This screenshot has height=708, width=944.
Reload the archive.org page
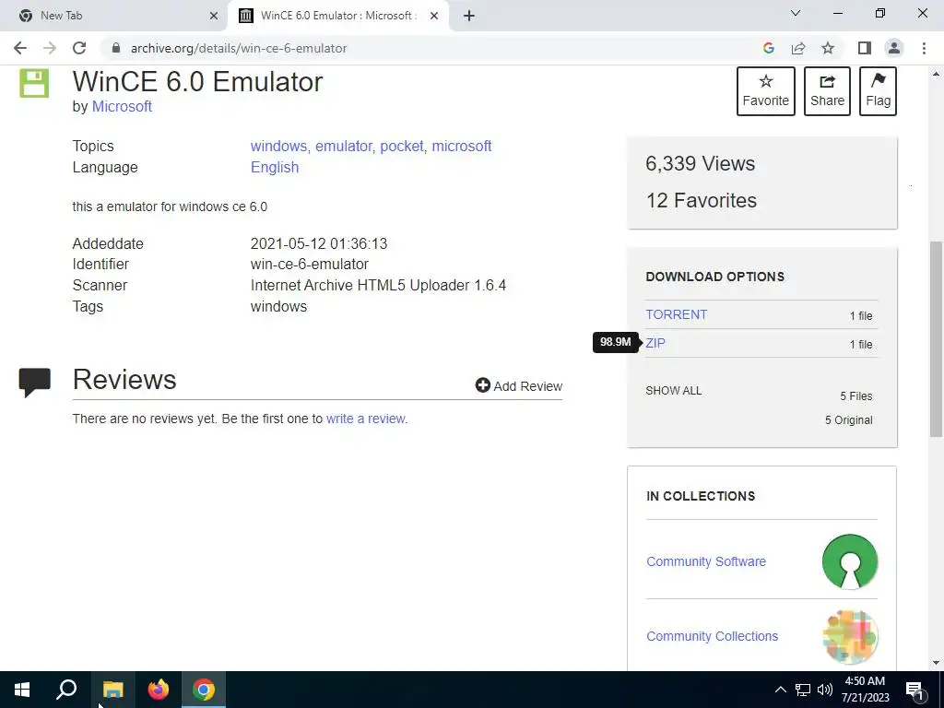[79, 48]
